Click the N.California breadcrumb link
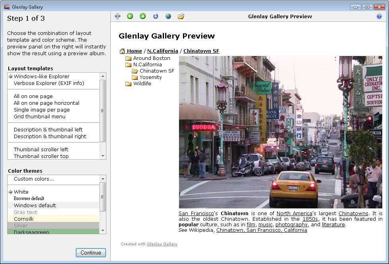Viewport: 389px width, 264px height. [x=162, y=51]
